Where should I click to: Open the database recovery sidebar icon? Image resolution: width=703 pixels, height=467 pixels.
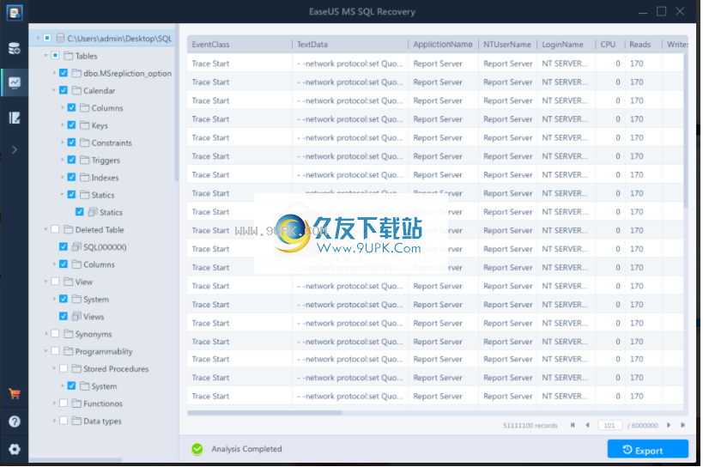[x=15, y=48]
